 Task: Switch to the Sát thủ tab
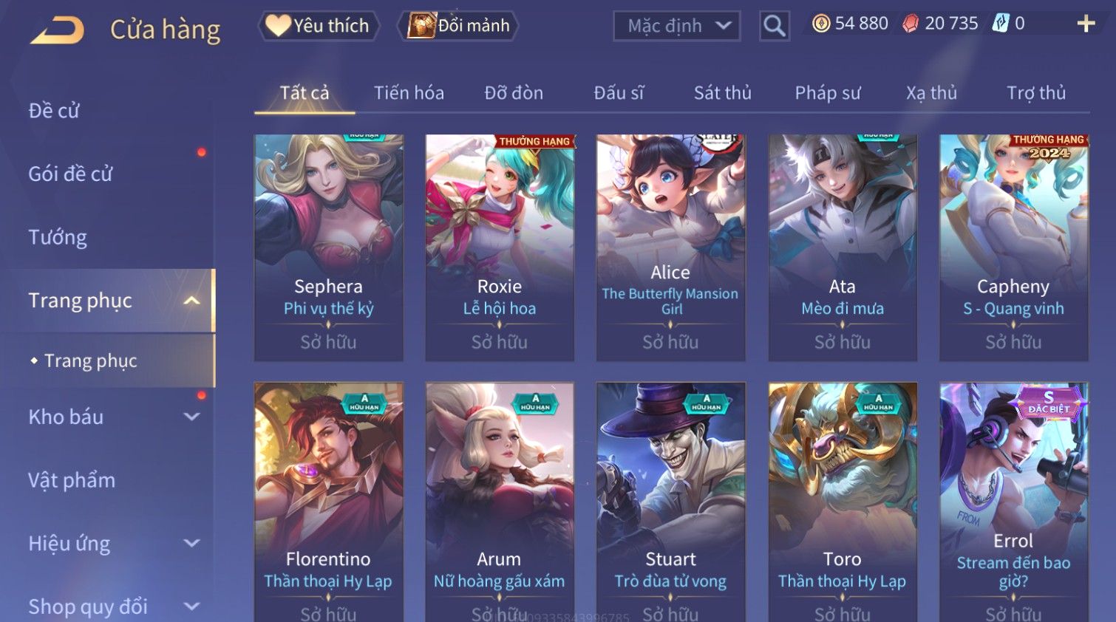click(x=722, y=93)
